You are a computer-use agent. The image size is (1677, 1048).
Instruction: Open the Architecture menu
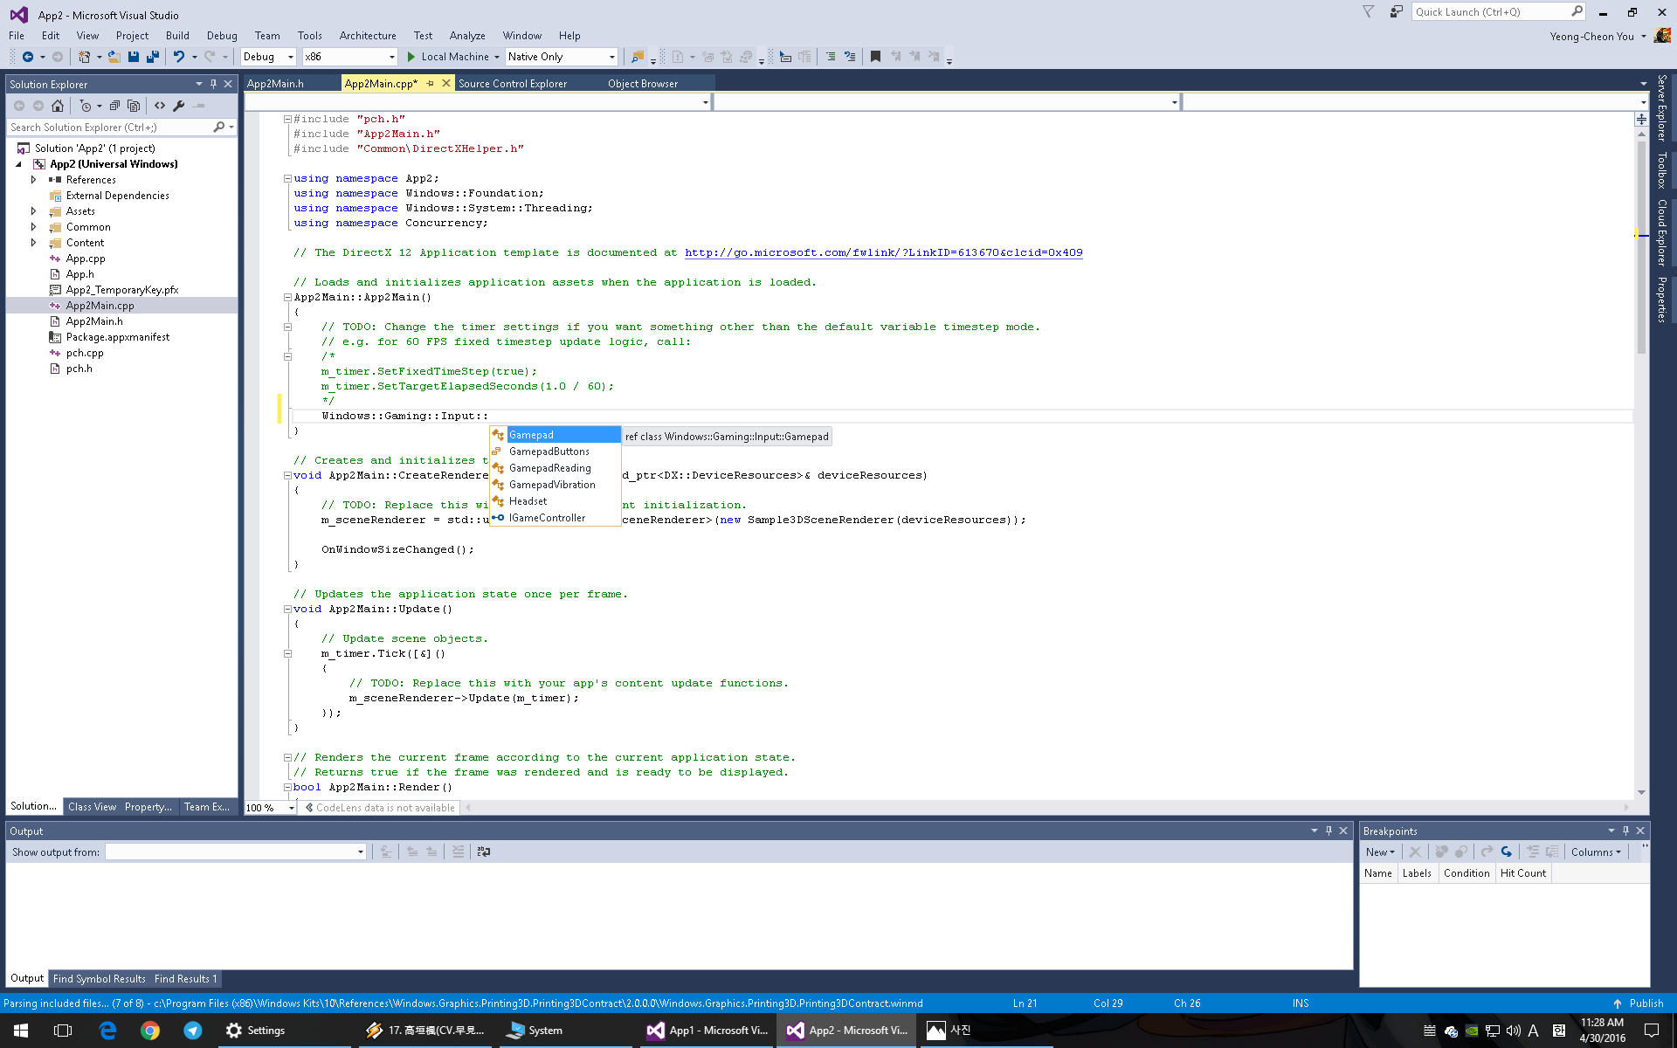(x=367, y=36)
